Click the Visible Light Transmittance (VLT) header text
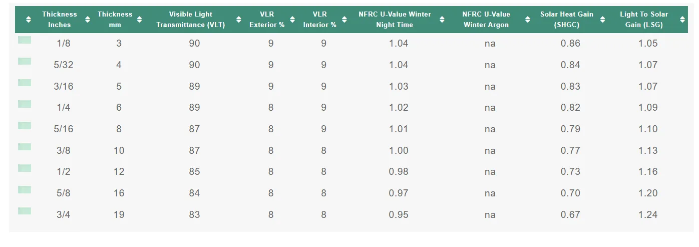This screenshot has width=699, height=247. pyautogui.click(x=191, y=20)
